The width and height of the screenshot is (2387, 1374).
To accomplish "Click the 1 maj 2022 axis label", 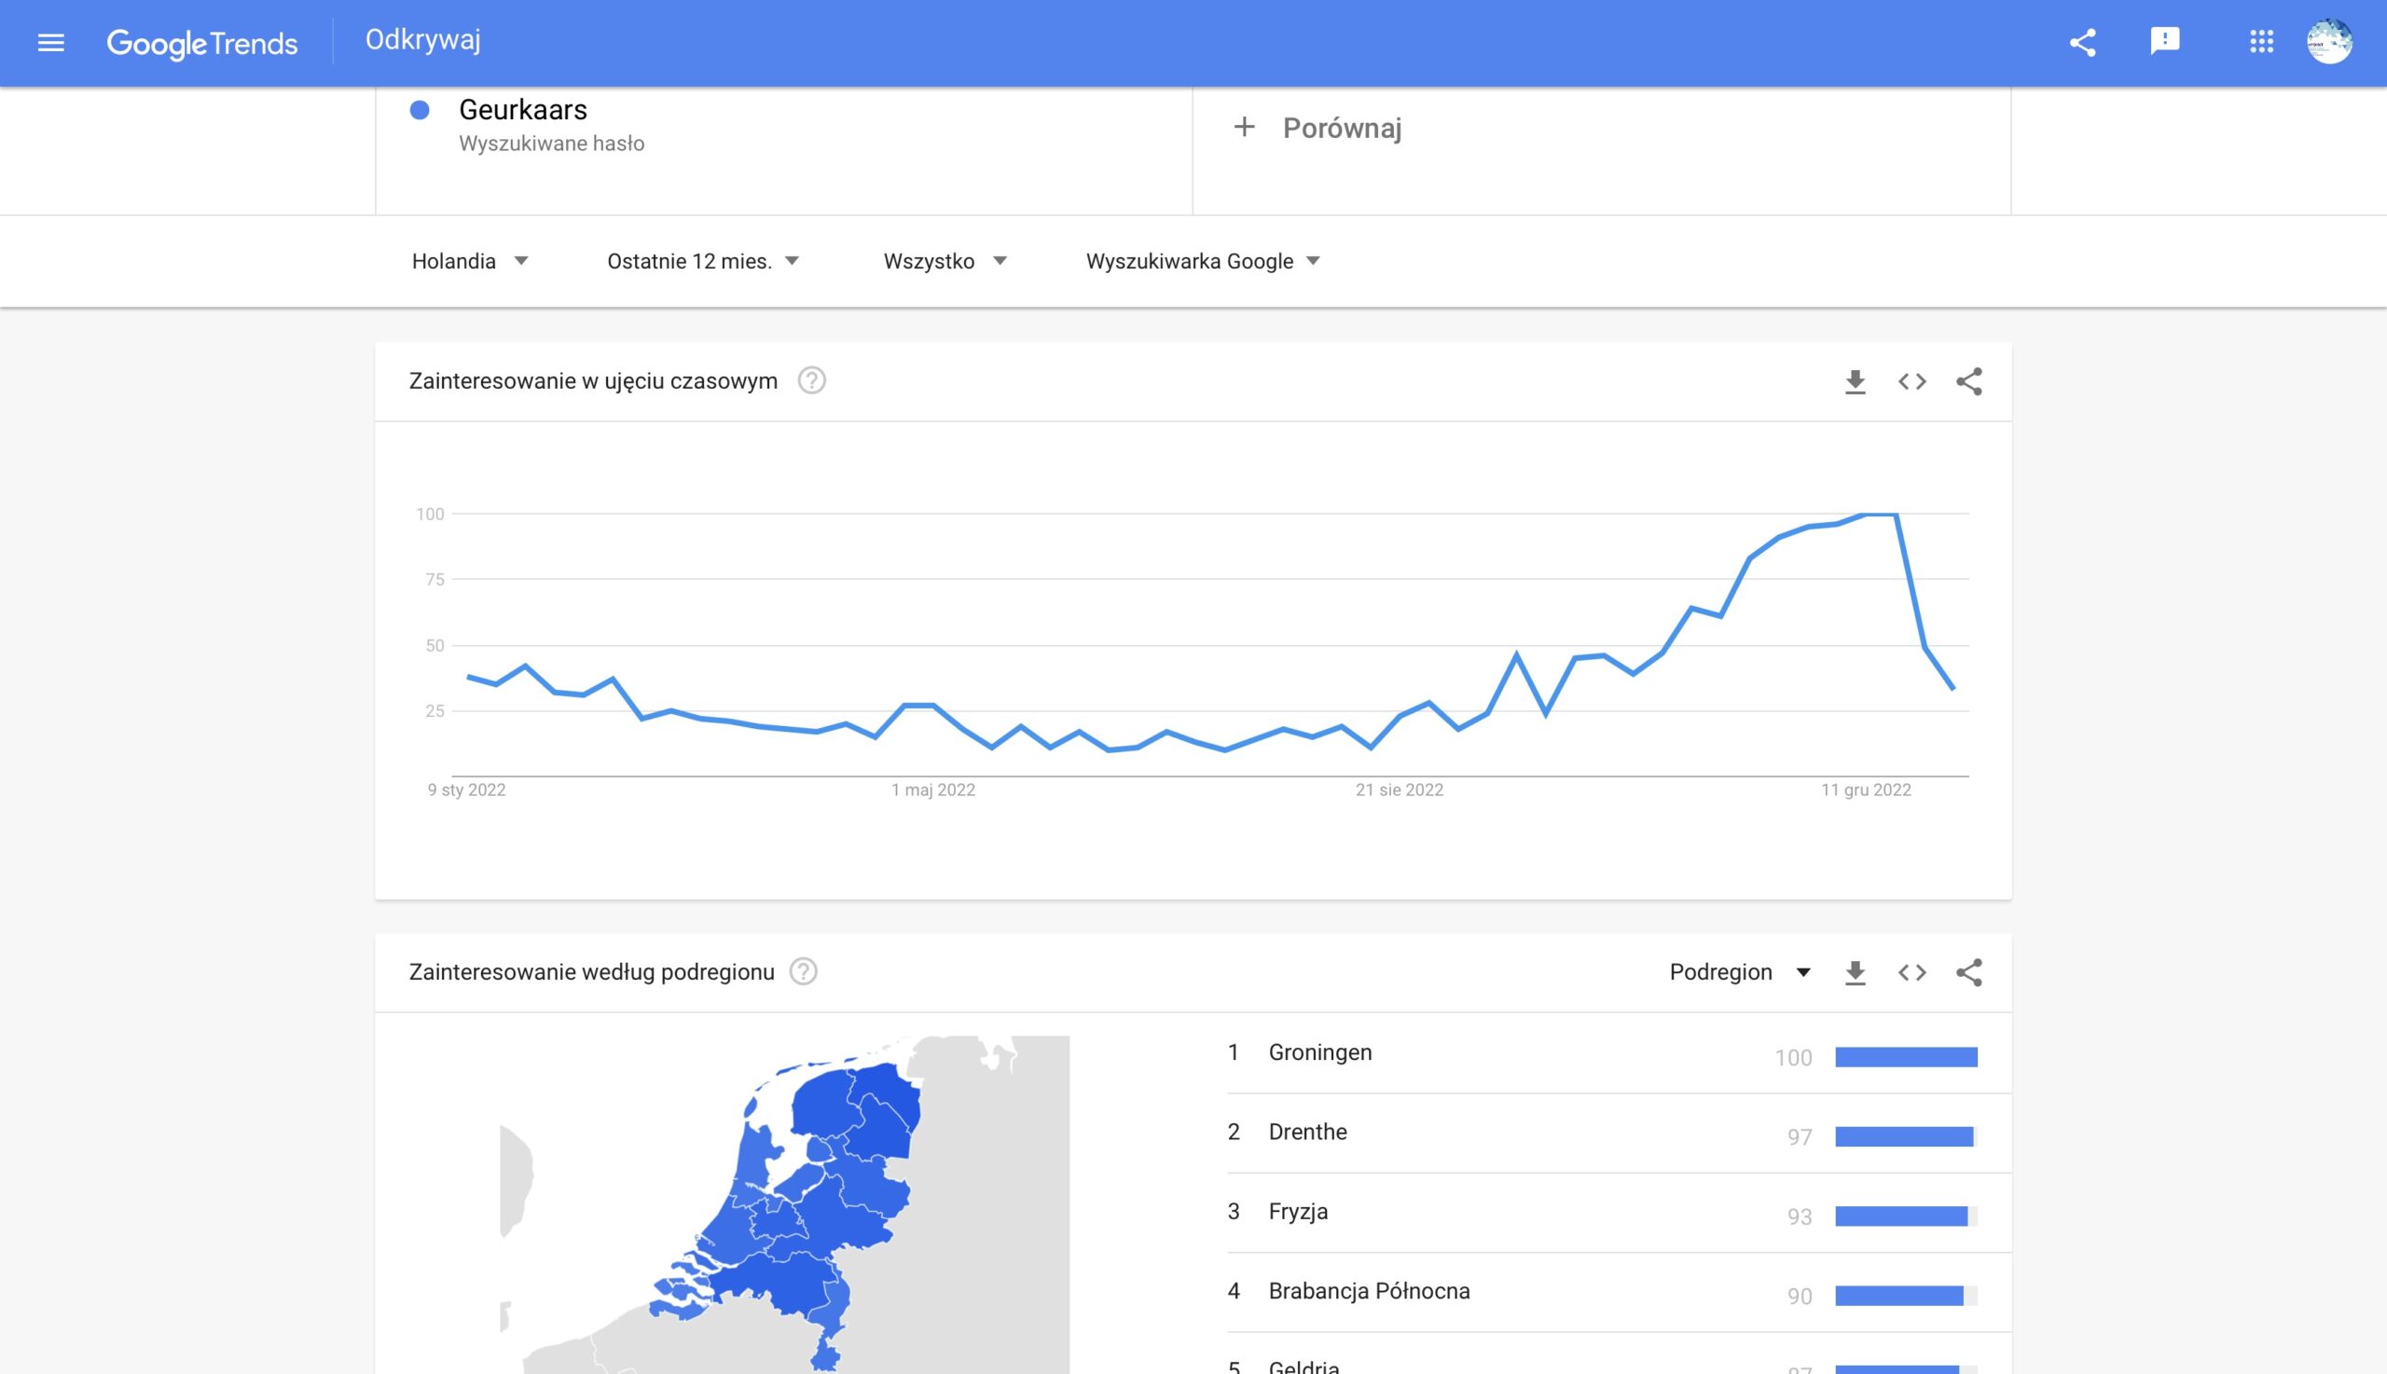I will tap(932, 790).
